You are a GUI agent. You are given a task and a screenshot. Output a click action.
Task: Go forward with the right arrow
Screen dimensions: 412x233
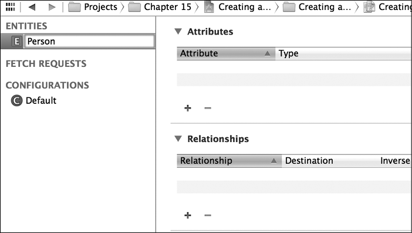[52, 7]
